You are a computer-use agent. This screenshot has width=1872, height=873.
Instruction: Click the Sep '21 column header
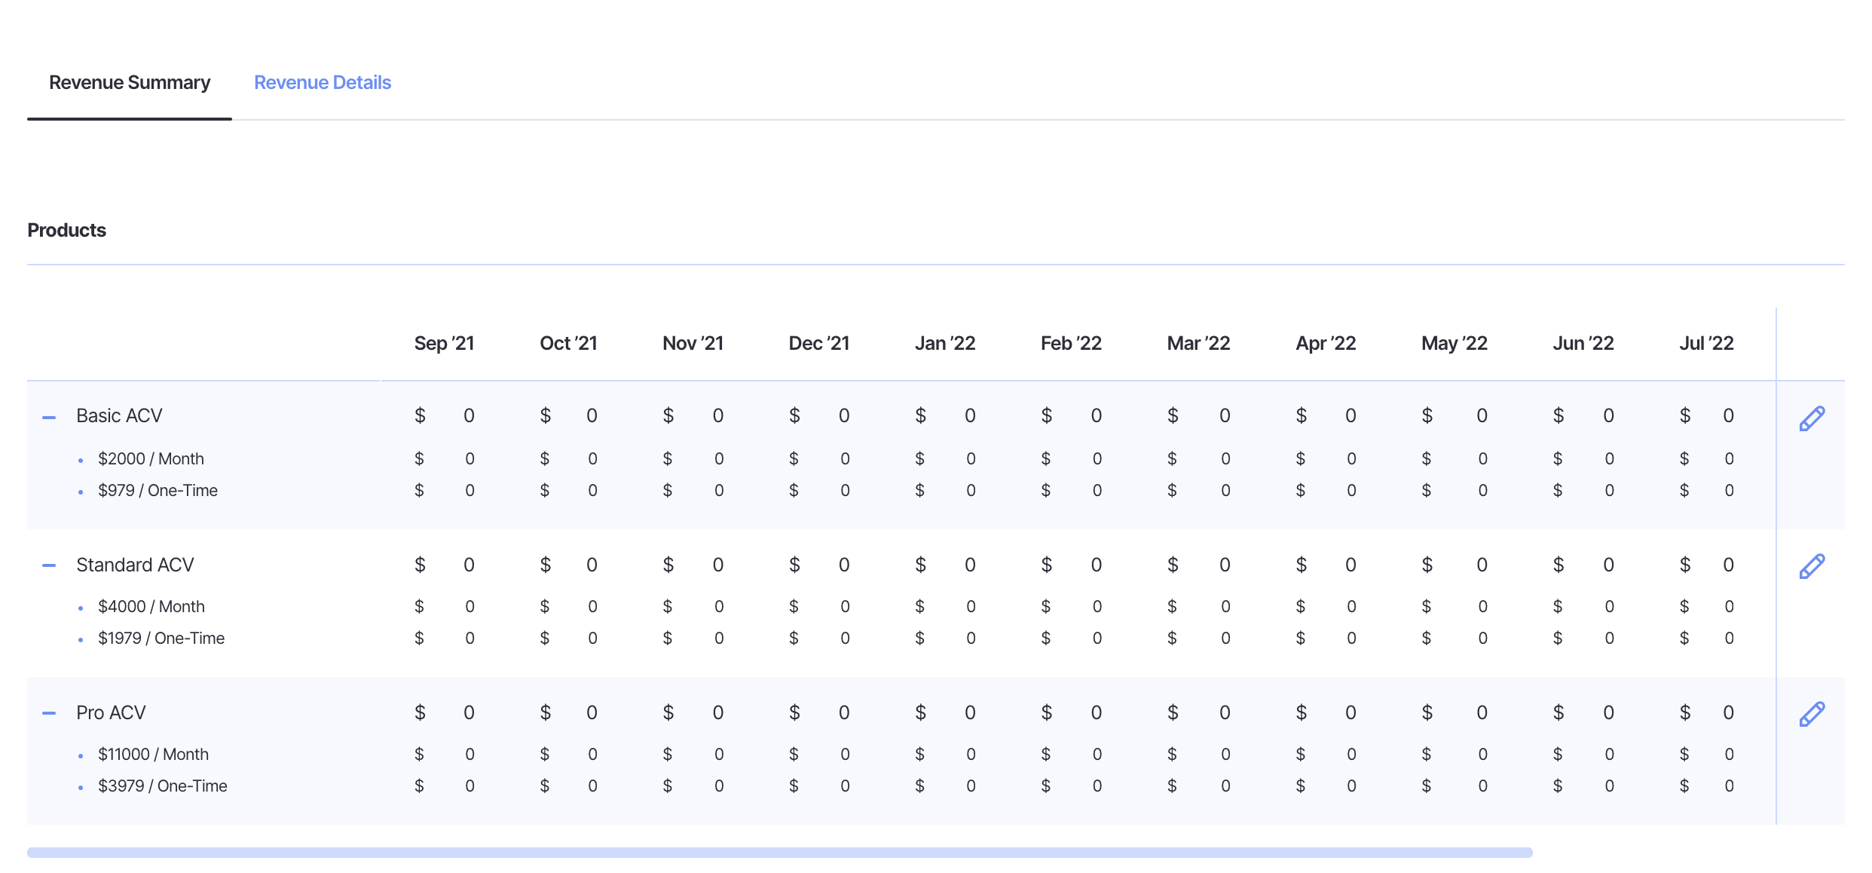point(444,343)
